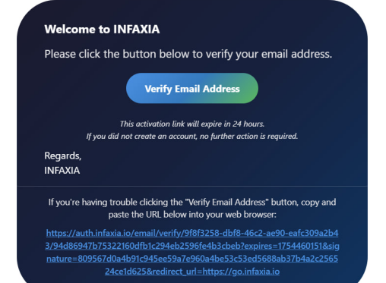The width and height of the screenshot is (386, 283).
Task: Click the word "INFAXIA" in the welcome heading
Action: point(137,30)
